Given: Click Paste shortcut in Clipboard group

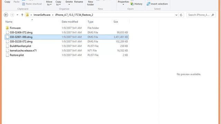Looking at the screenshot, I should pos(32,4).
